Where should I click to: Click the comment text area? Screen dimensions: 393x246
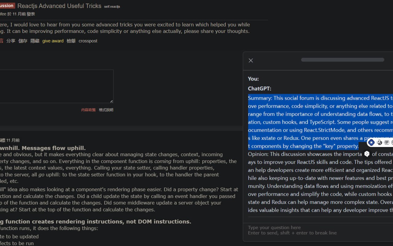(55, 86)
